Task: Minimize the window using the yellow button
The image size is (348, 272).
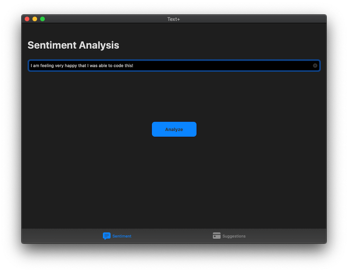Action: click(x=35, y=19)
